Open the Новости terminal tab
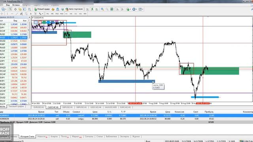 click(x=42, y=136)
